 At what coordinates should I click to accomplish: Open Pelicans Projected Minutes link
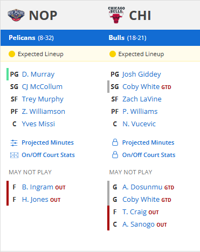(x=47, y=142)
